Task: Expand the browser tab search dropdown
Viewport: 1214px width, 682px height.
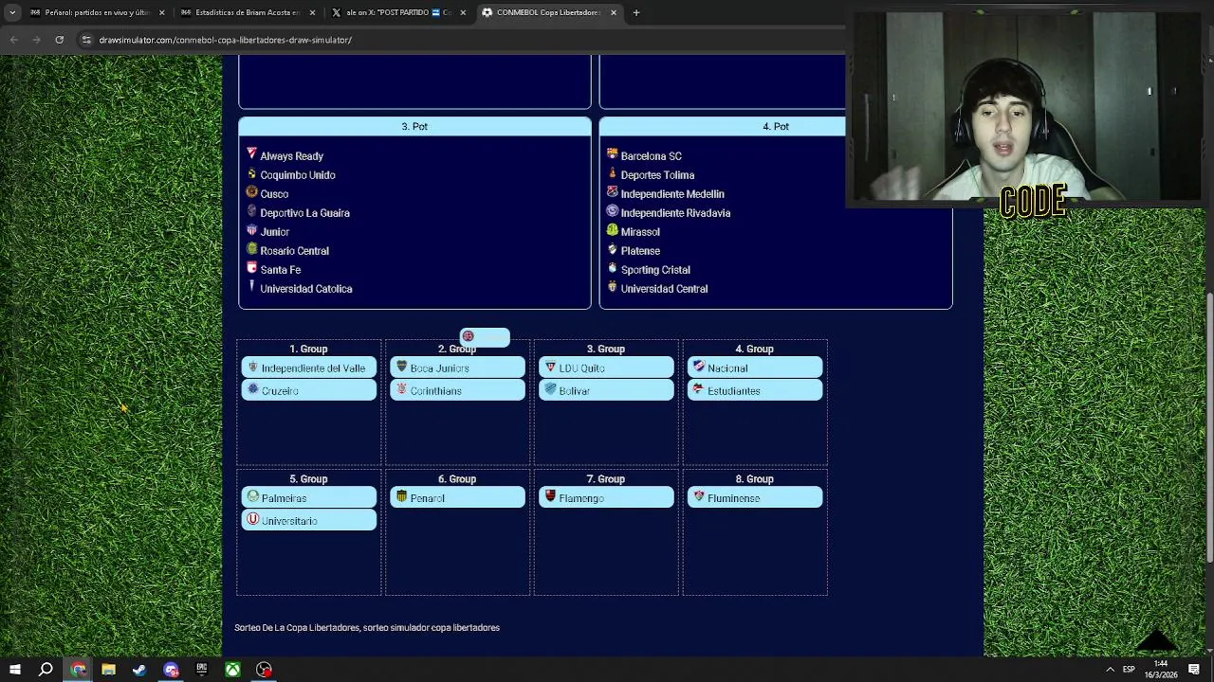Action: pyautogui.click(x=12, y=12)
